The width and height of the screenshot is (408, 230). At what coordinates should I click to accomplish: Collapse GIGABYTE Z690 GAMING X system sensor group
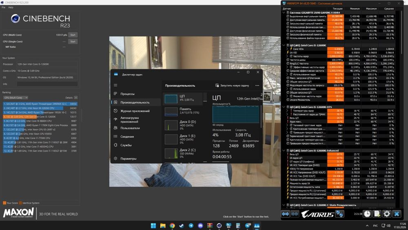pos(284,13)
